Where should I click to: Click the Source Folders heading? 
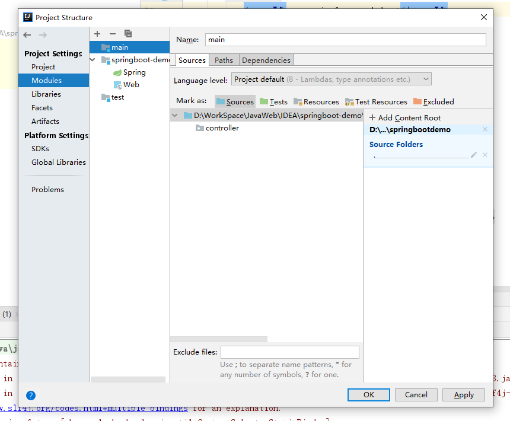point(396,144)
